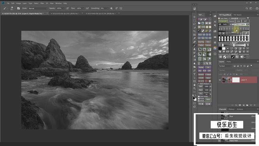Select the Crop tool

(x=194, y=31)
